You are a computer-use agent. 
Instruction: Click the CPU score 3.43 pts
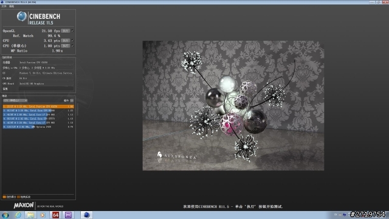(x=52, y=41)
